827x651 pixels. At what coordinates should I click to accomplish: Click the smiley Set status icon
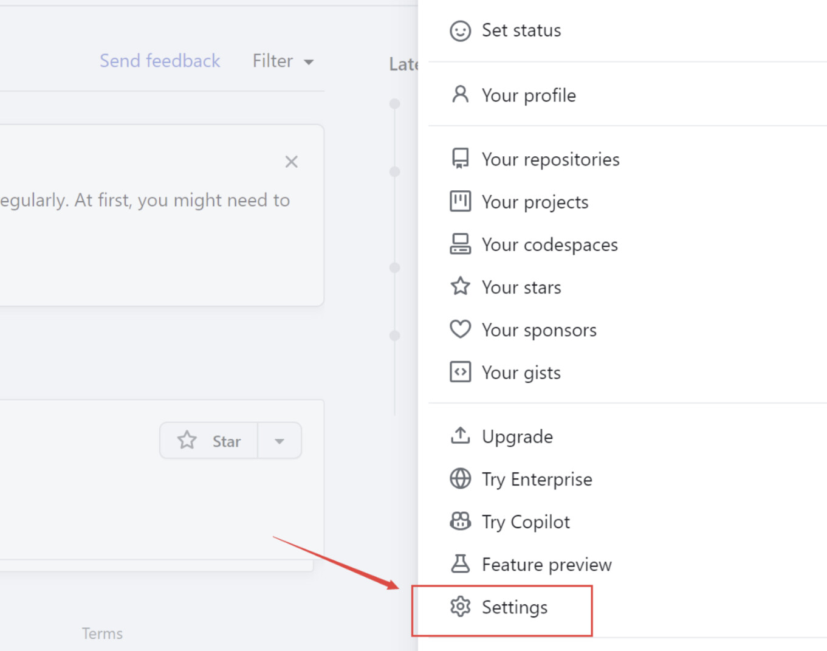[460, 30]
